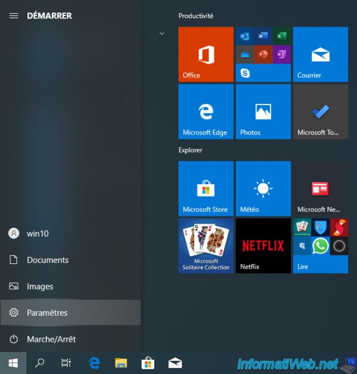357x374 pixels.
Task: Open Mail from the taskbar
Action: (x=175, y=363)
